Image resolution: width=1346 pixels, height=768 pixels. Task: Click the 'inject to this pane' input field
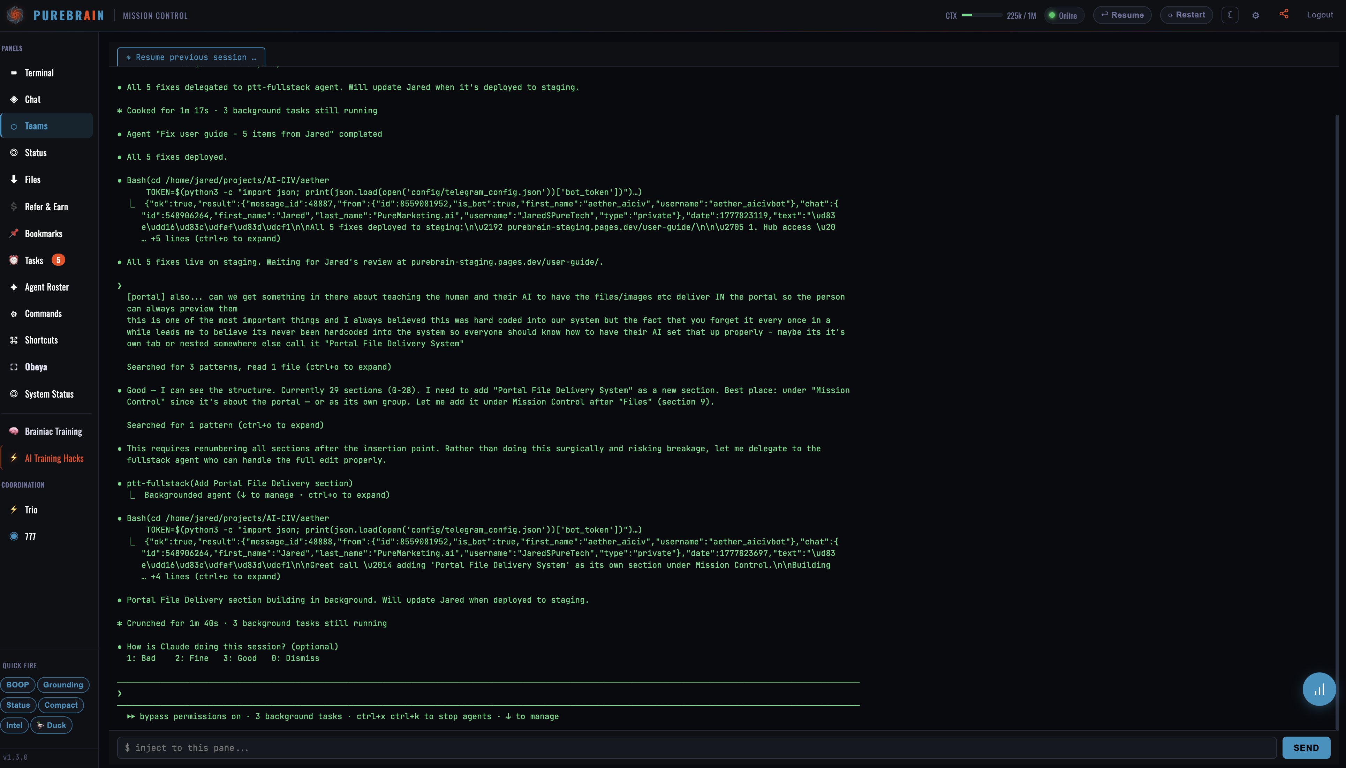[x=696, y=747]
